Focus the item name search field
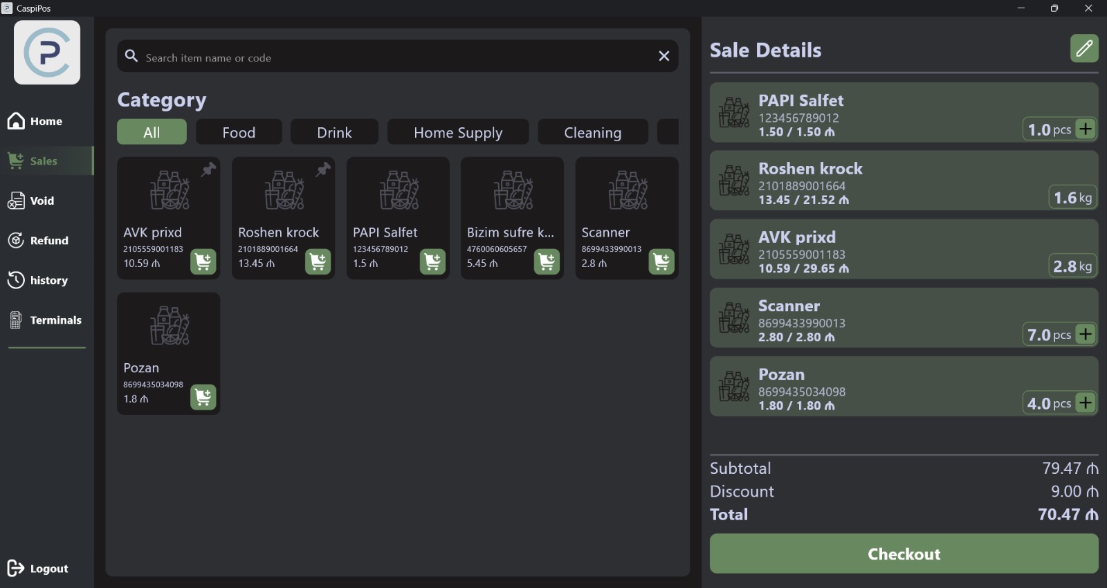 tap(394, 57)
